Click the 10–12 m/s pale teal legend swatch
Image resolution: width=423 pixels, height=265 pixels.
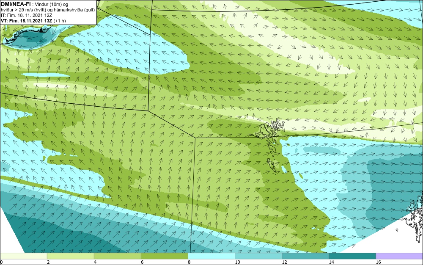coord(258,256)
